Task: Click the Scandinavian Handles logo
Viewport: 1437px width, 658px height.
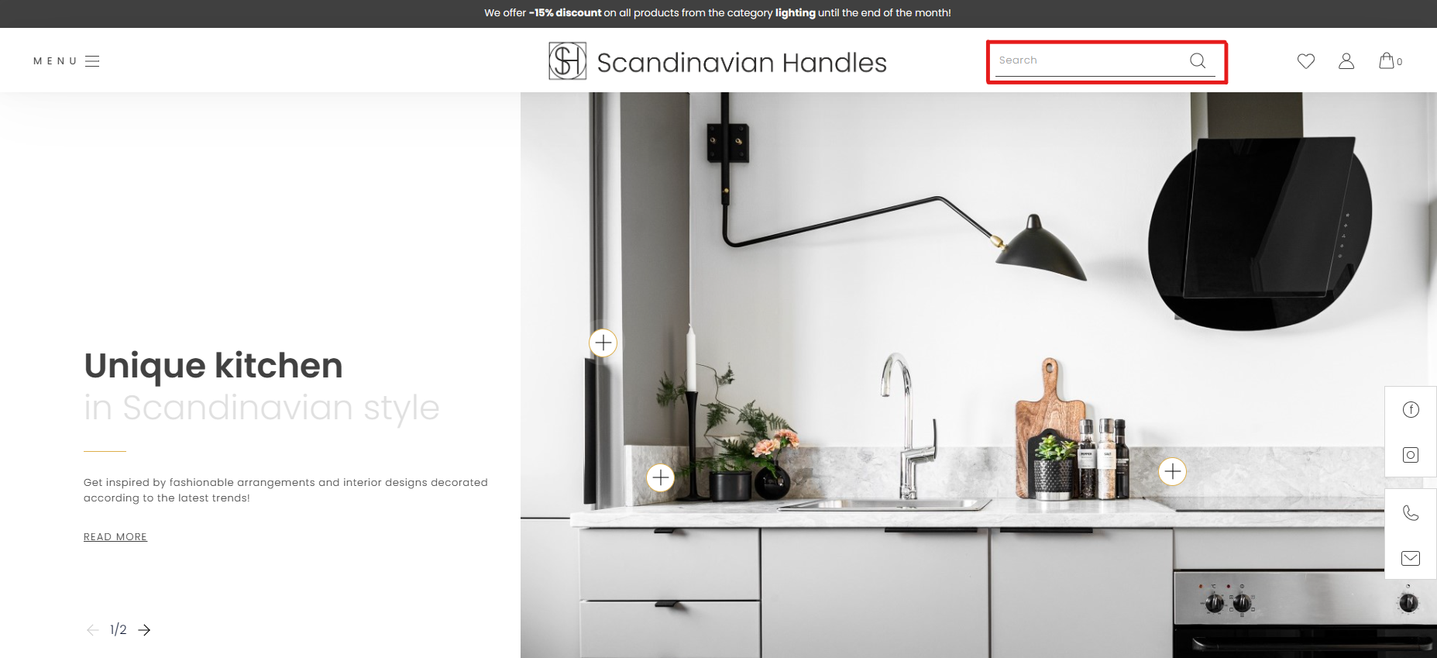Action: pos(717,62)
